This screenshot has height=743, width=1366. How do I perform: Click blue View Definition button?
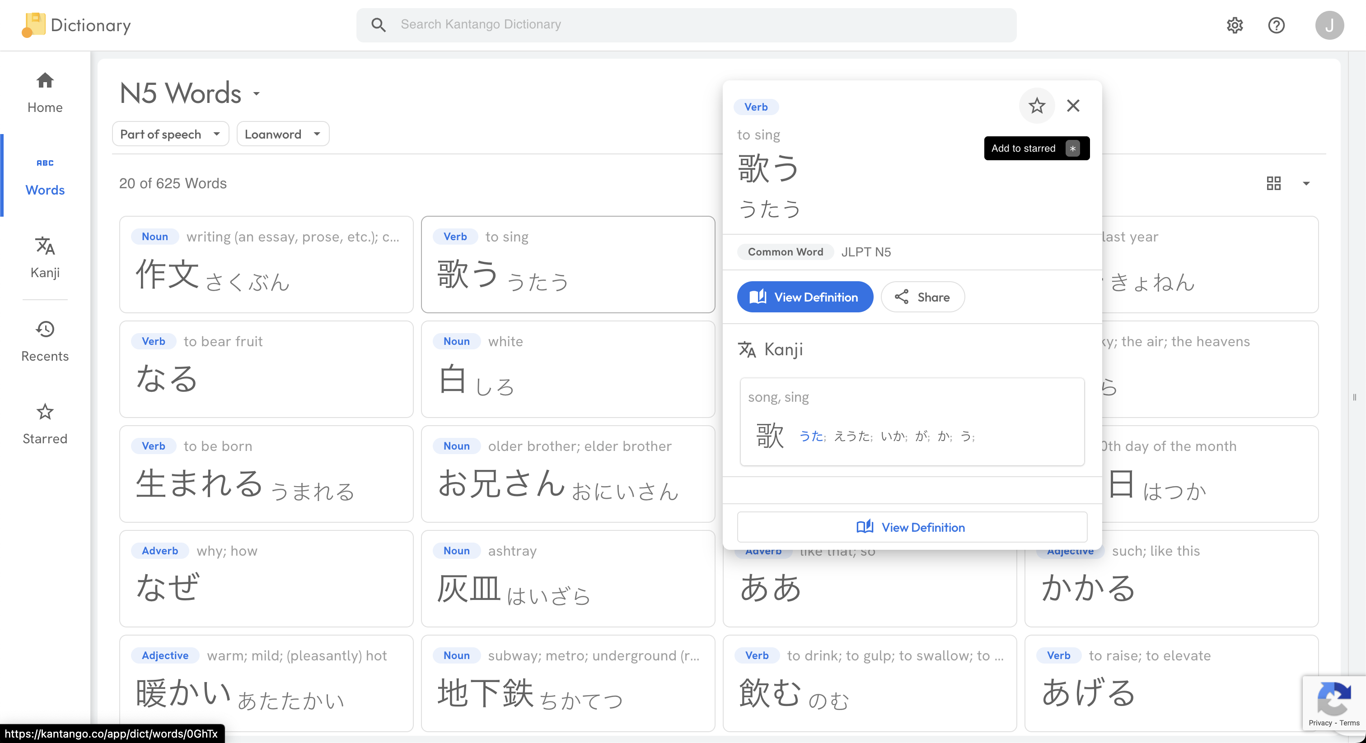point(805,297)
